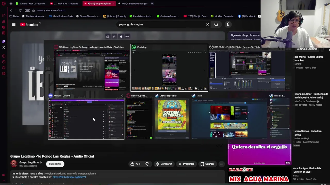Toggle the VPN badge in address bar
Screen dimensions: 330x185
27,10
